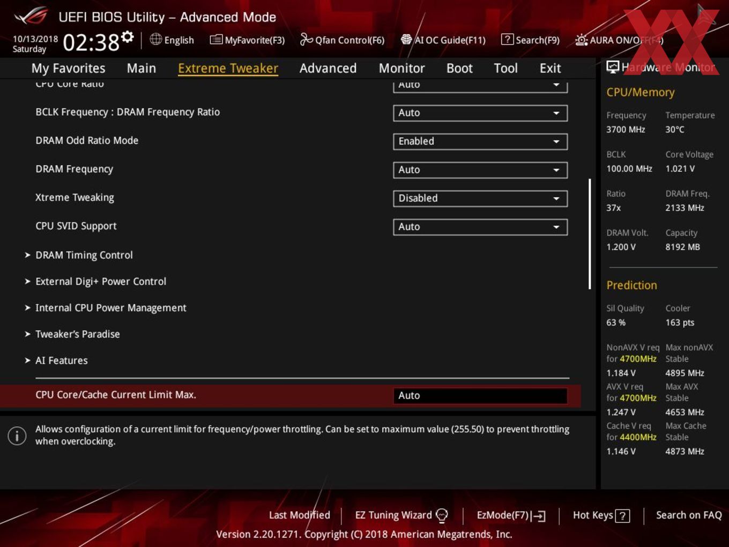Image resolution: width=729 pixels, height=547 pixels.
Task: Open MyFavorite(F3) list
Action: point(247,40)
